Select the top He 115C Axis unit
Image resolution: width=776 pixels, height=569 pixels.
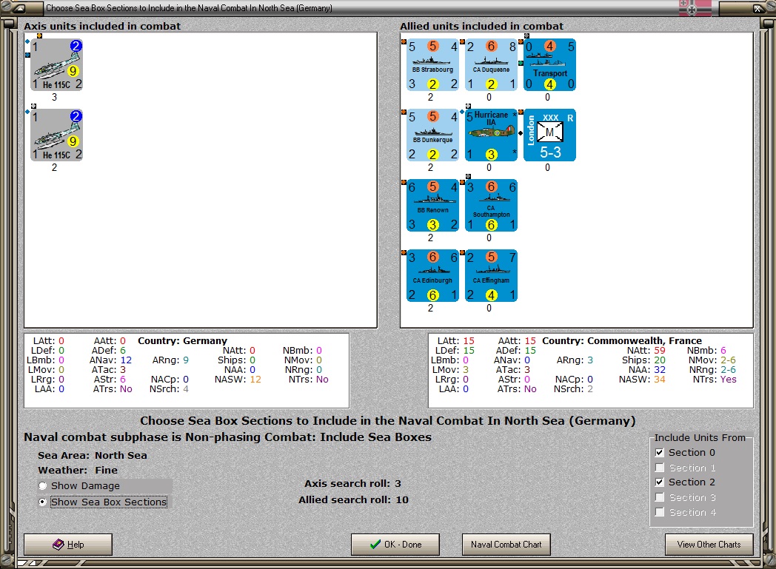pos(56,65)
